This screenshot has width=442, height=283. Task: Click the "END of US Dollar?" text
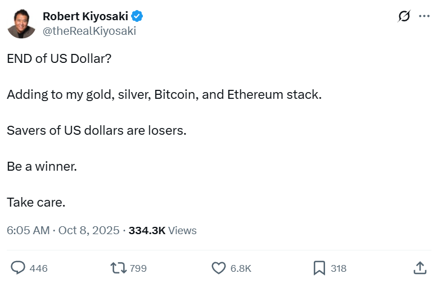click(x=59, y=58)
